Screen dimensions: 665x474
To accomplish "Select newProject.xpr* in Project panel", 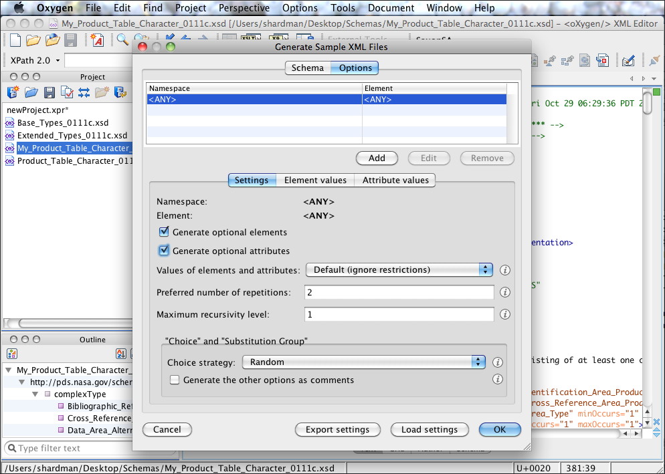I will [37, 110].
